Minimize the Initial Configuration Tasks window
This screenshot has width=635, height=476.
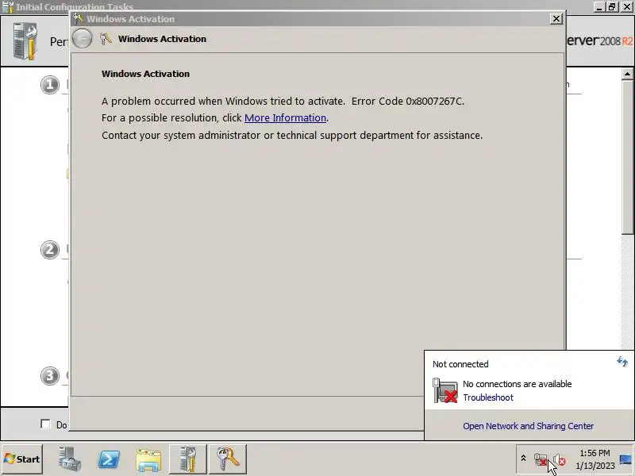[600, 6]
